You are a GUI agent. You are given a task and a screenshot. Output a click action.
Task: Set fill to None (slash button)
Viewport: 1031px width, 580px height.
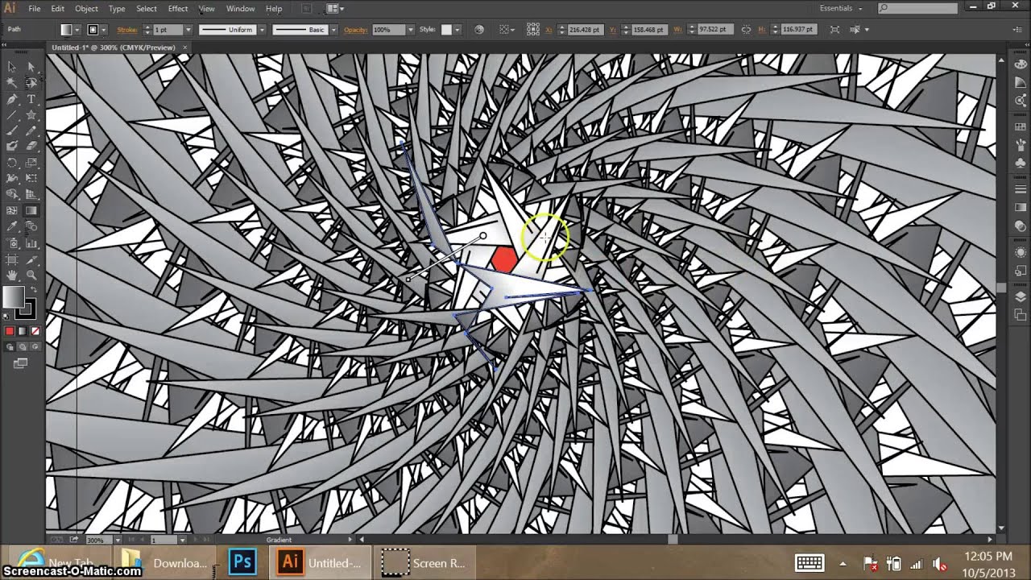(x=35, y=330)
